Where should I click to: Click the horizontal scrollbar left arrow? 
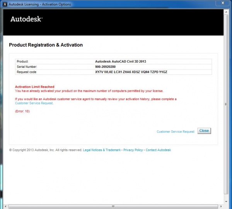click(6, 206)
